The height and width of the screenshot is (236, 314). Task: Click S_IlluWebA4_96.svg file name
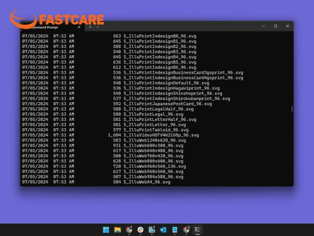(x=147, y=182)
